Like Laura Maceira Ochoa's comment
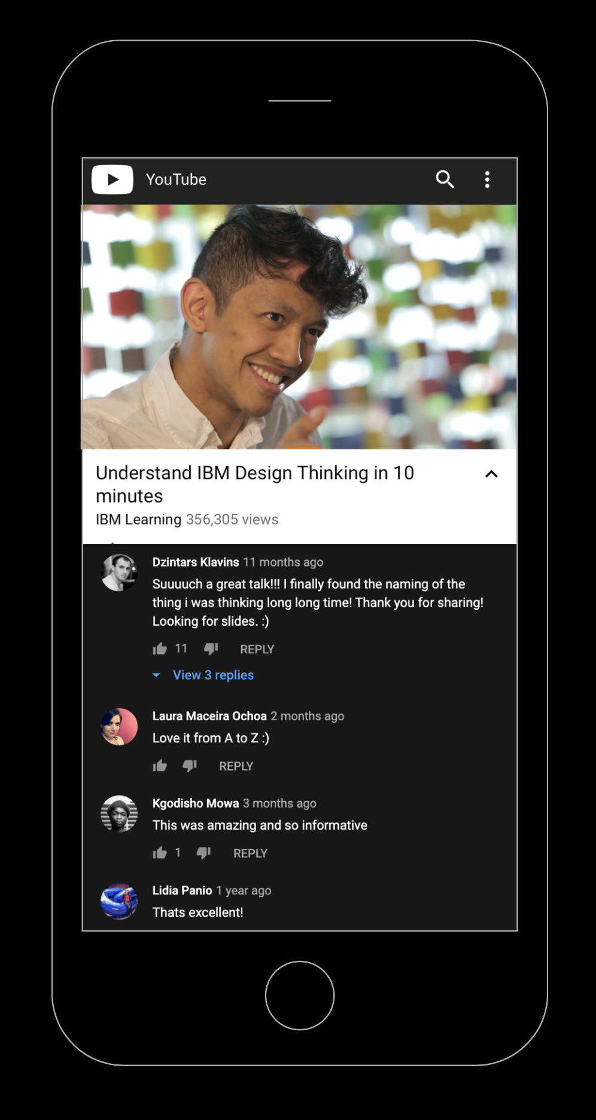This screenshot has width=596, height=1120. coord(160,766)
